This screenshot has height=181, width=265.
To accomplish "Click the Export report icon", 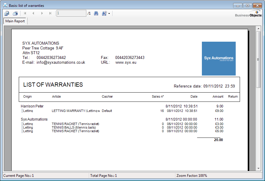I will pos(7,13).
